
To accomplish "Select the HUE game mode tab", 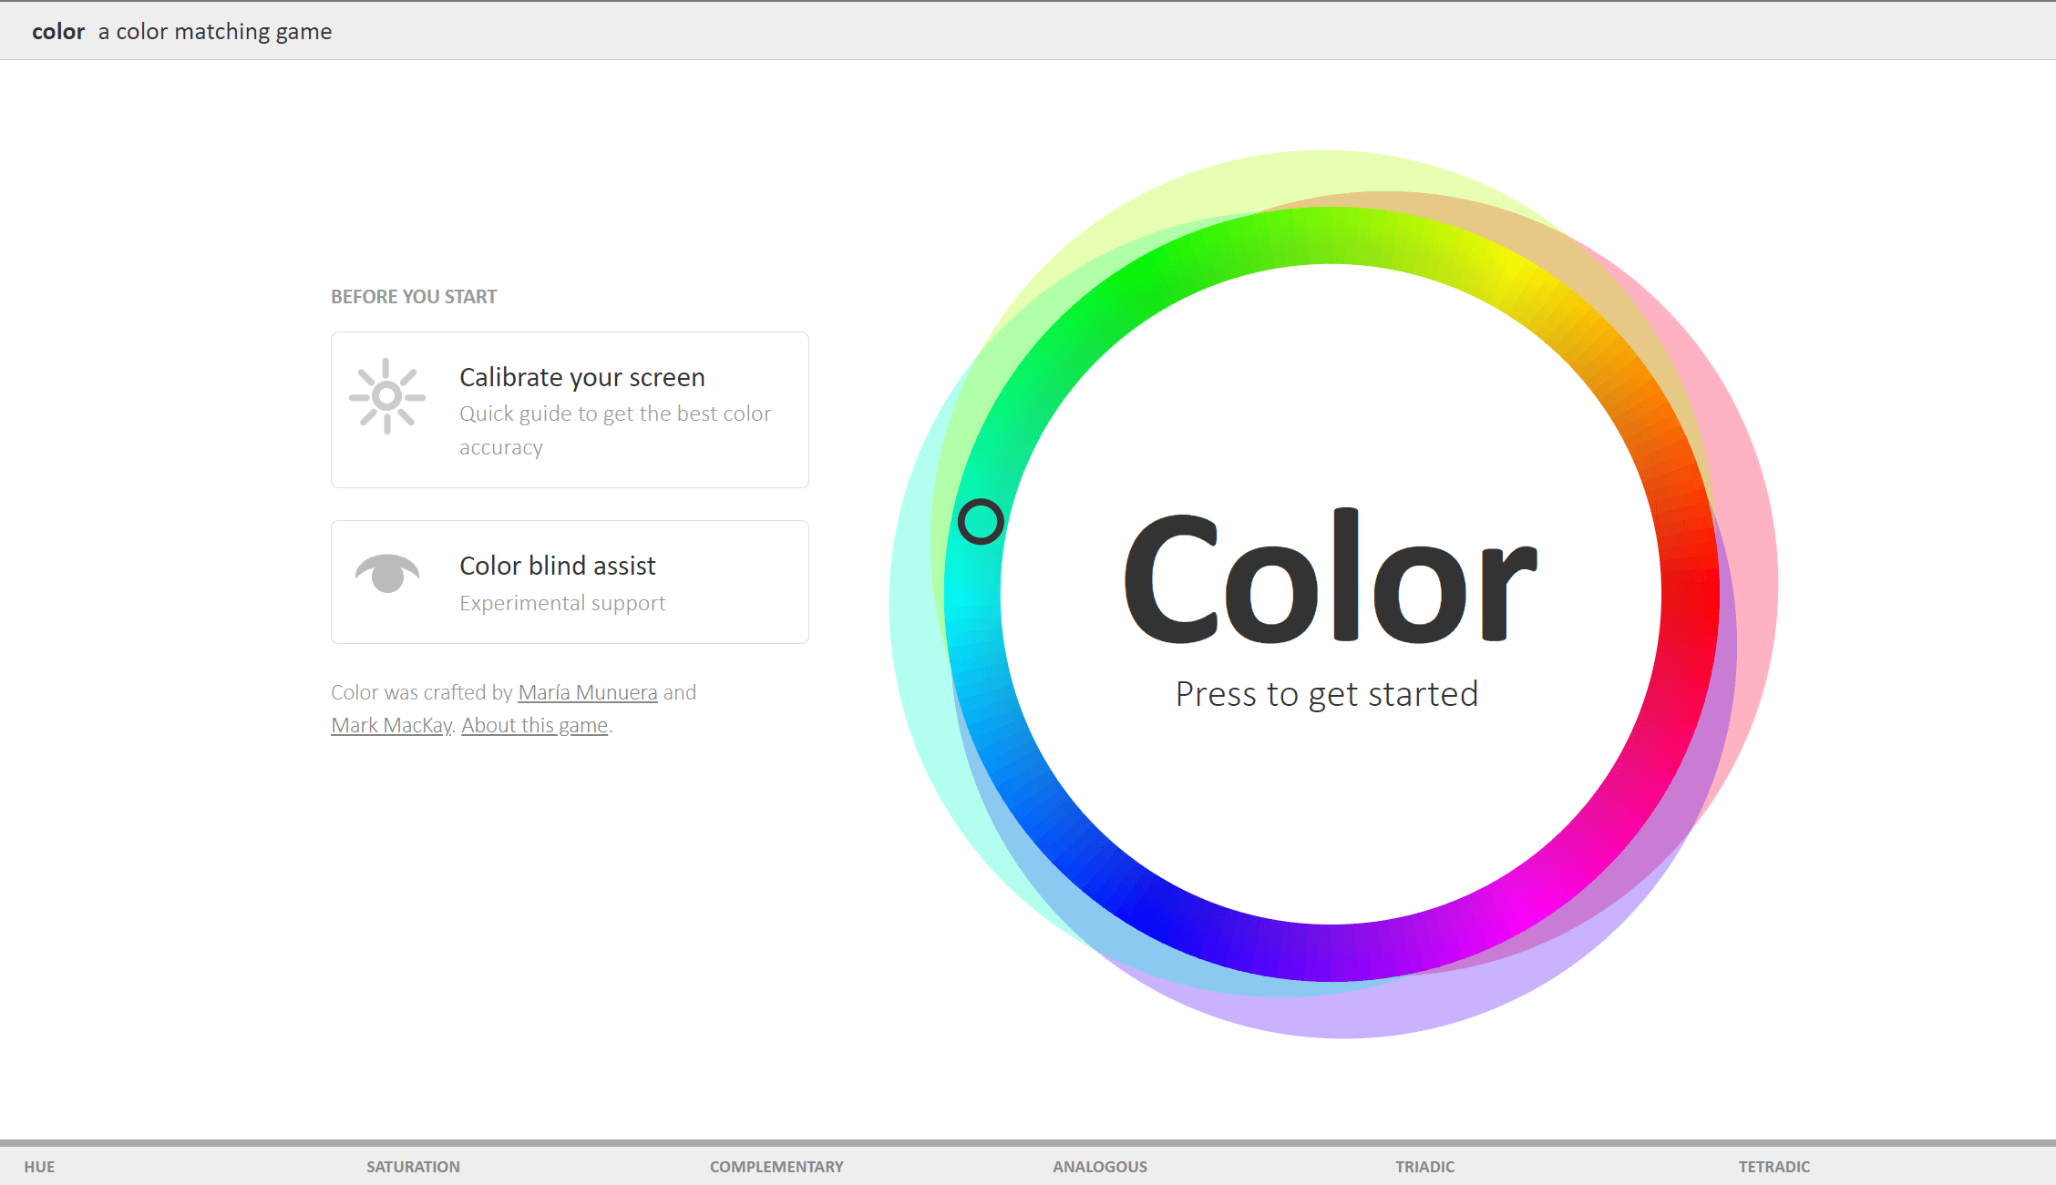I will pyautogui.click(x=39, y=1167).
